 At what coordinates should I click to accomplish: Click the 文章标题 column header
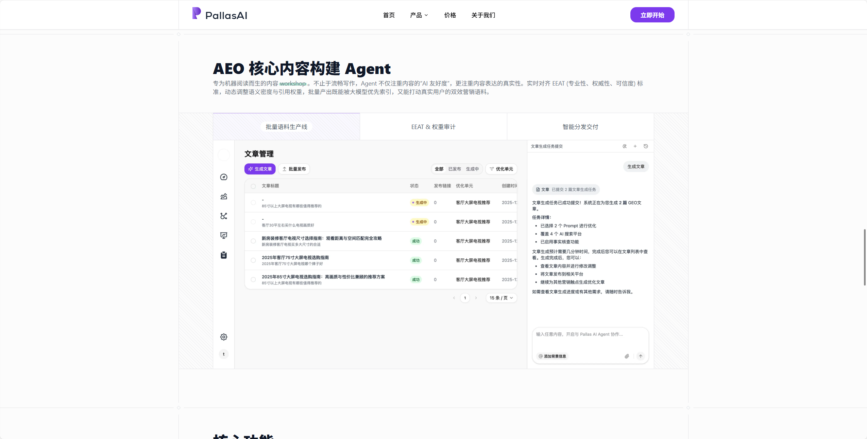point(270,186)
